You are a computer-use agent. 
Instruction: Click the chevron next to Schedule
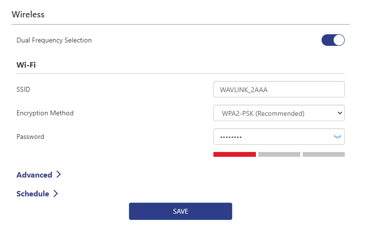click(56, 193)
